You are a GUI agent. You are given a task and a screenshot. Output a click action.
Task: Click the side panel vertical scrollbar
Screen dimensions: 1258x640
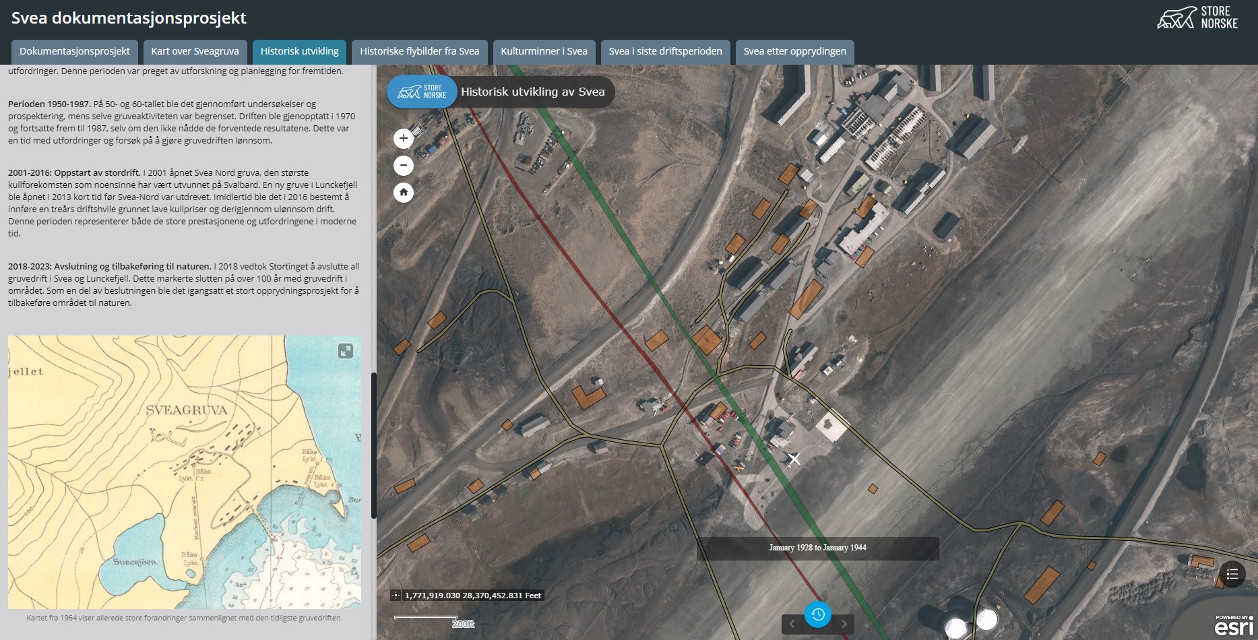click(x=374, y=445)
